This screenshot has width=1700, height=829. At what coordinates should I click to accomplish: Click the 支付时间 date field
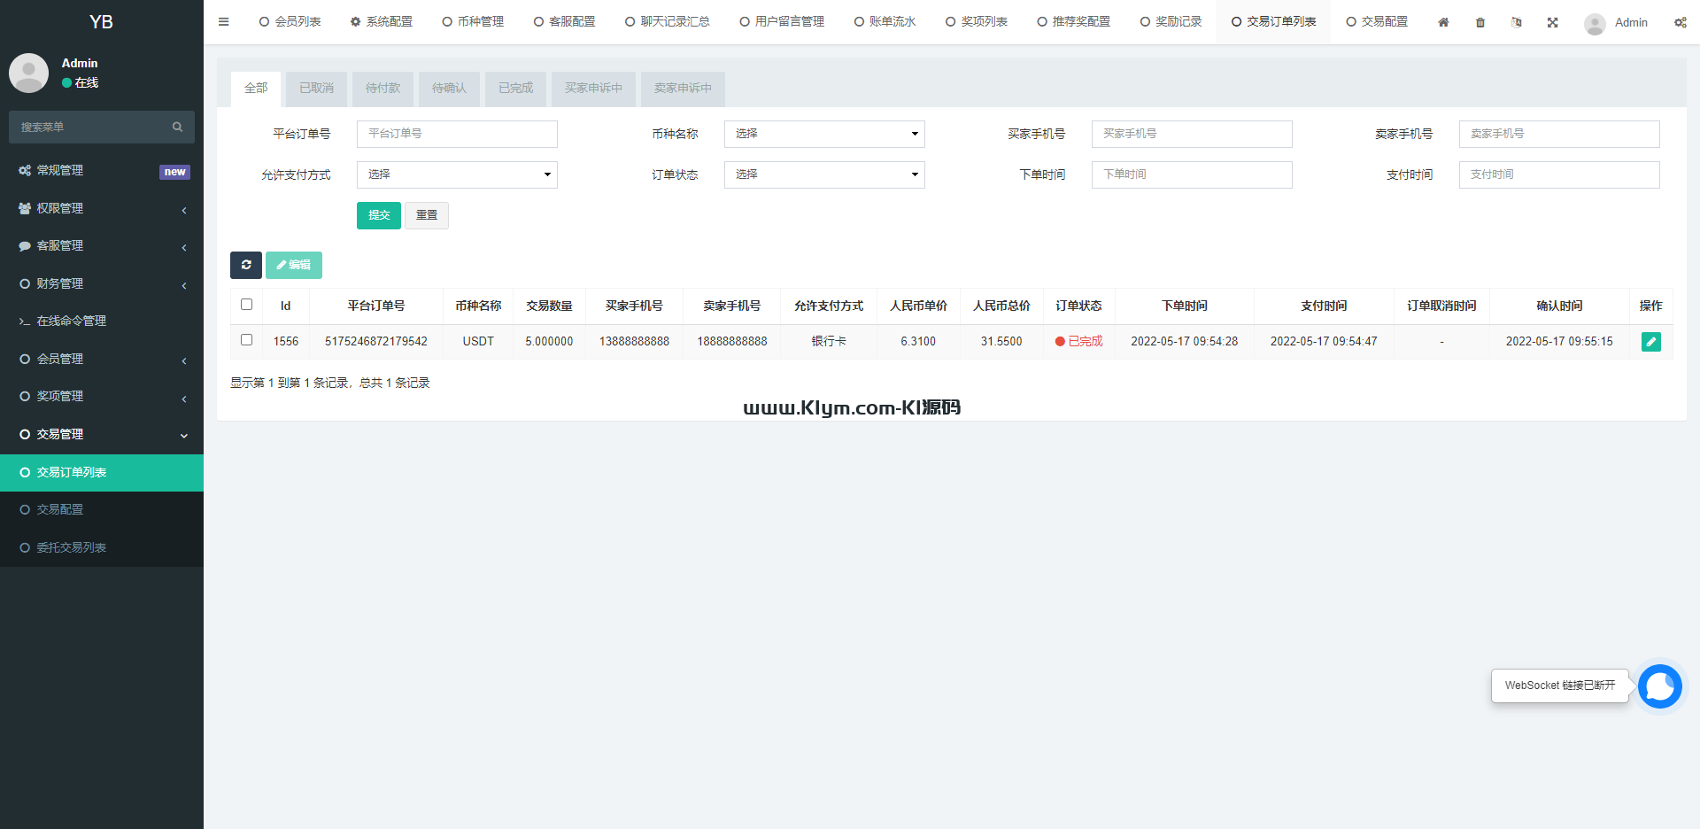coord(1559,174)
